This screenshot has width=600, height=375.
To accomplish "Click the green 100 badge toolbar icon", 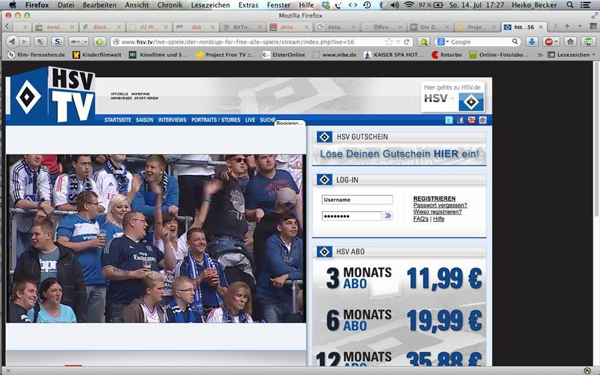I will 588,42.
